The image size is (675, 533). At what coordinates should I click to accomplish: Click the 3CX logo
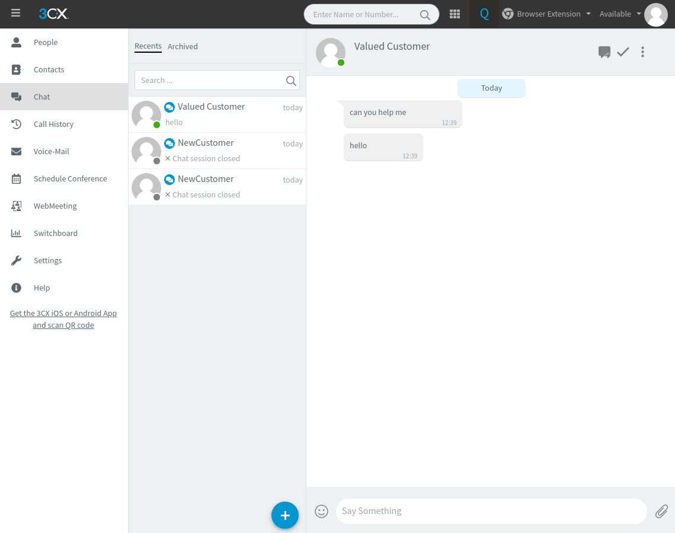(53, 14)
